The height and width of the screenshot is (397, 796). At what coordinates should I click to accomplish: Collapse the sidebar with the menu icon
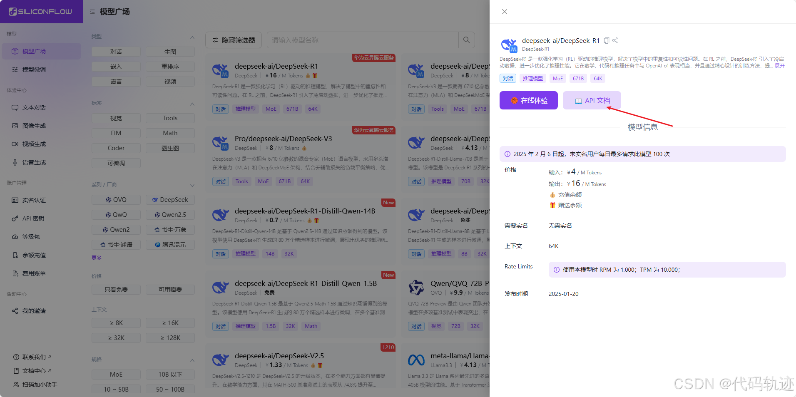tap(92, 12)
